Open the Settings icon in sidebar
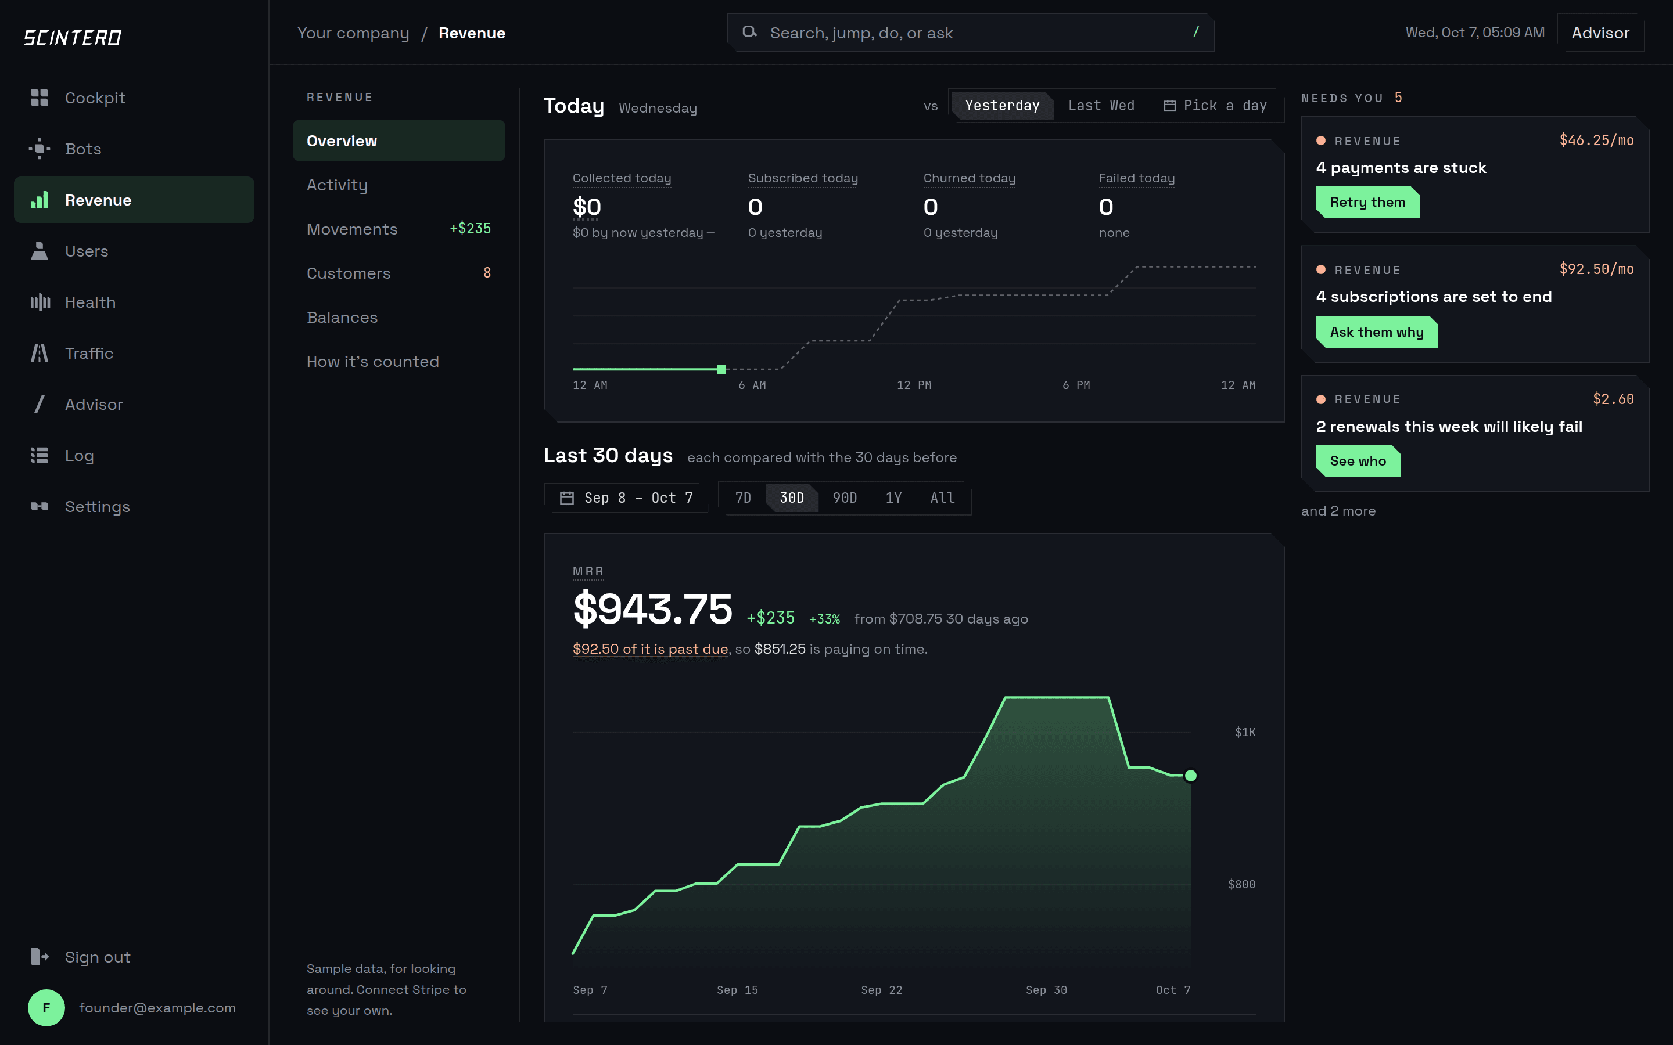The height and width of the screenshot is (1045, 1673). (40, 507)
